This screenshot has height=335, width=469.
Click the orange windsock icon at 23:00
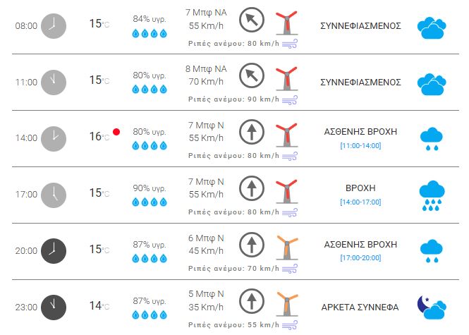click(286, 303)
